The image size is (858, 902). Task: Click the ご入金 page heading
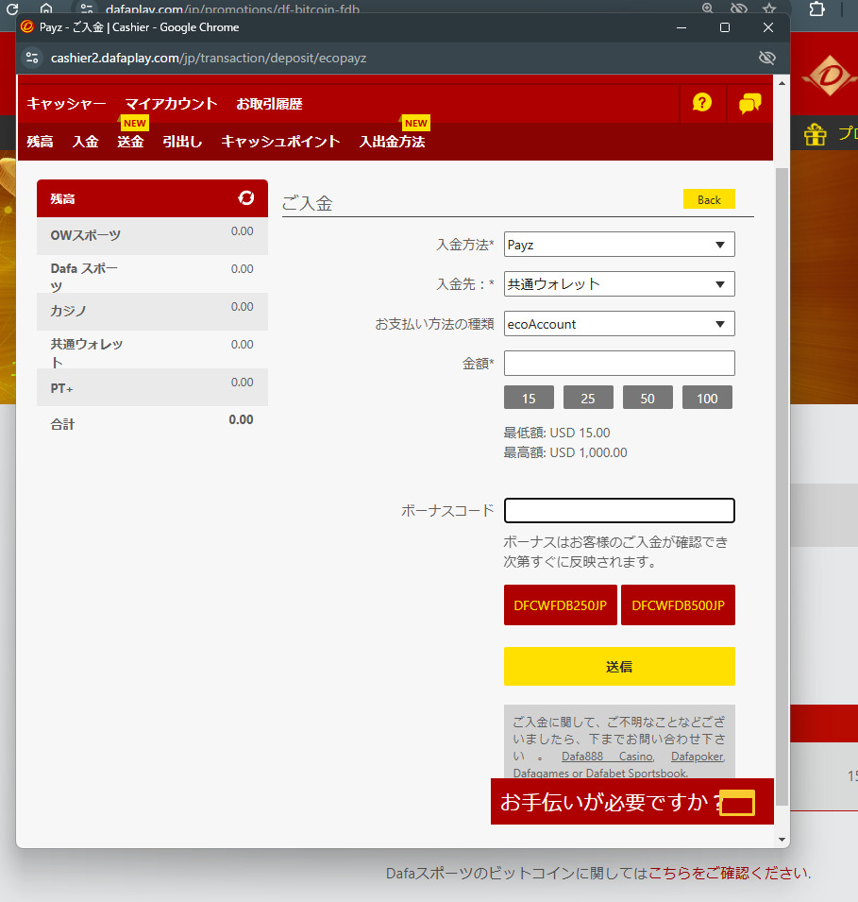point(307,203)
